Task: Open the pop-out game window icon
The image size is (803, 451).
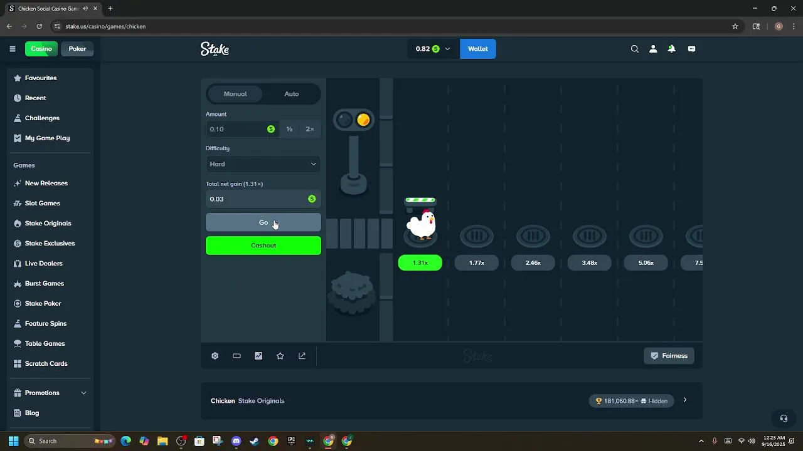Action: pyautogui.click(x=302, y=356)
